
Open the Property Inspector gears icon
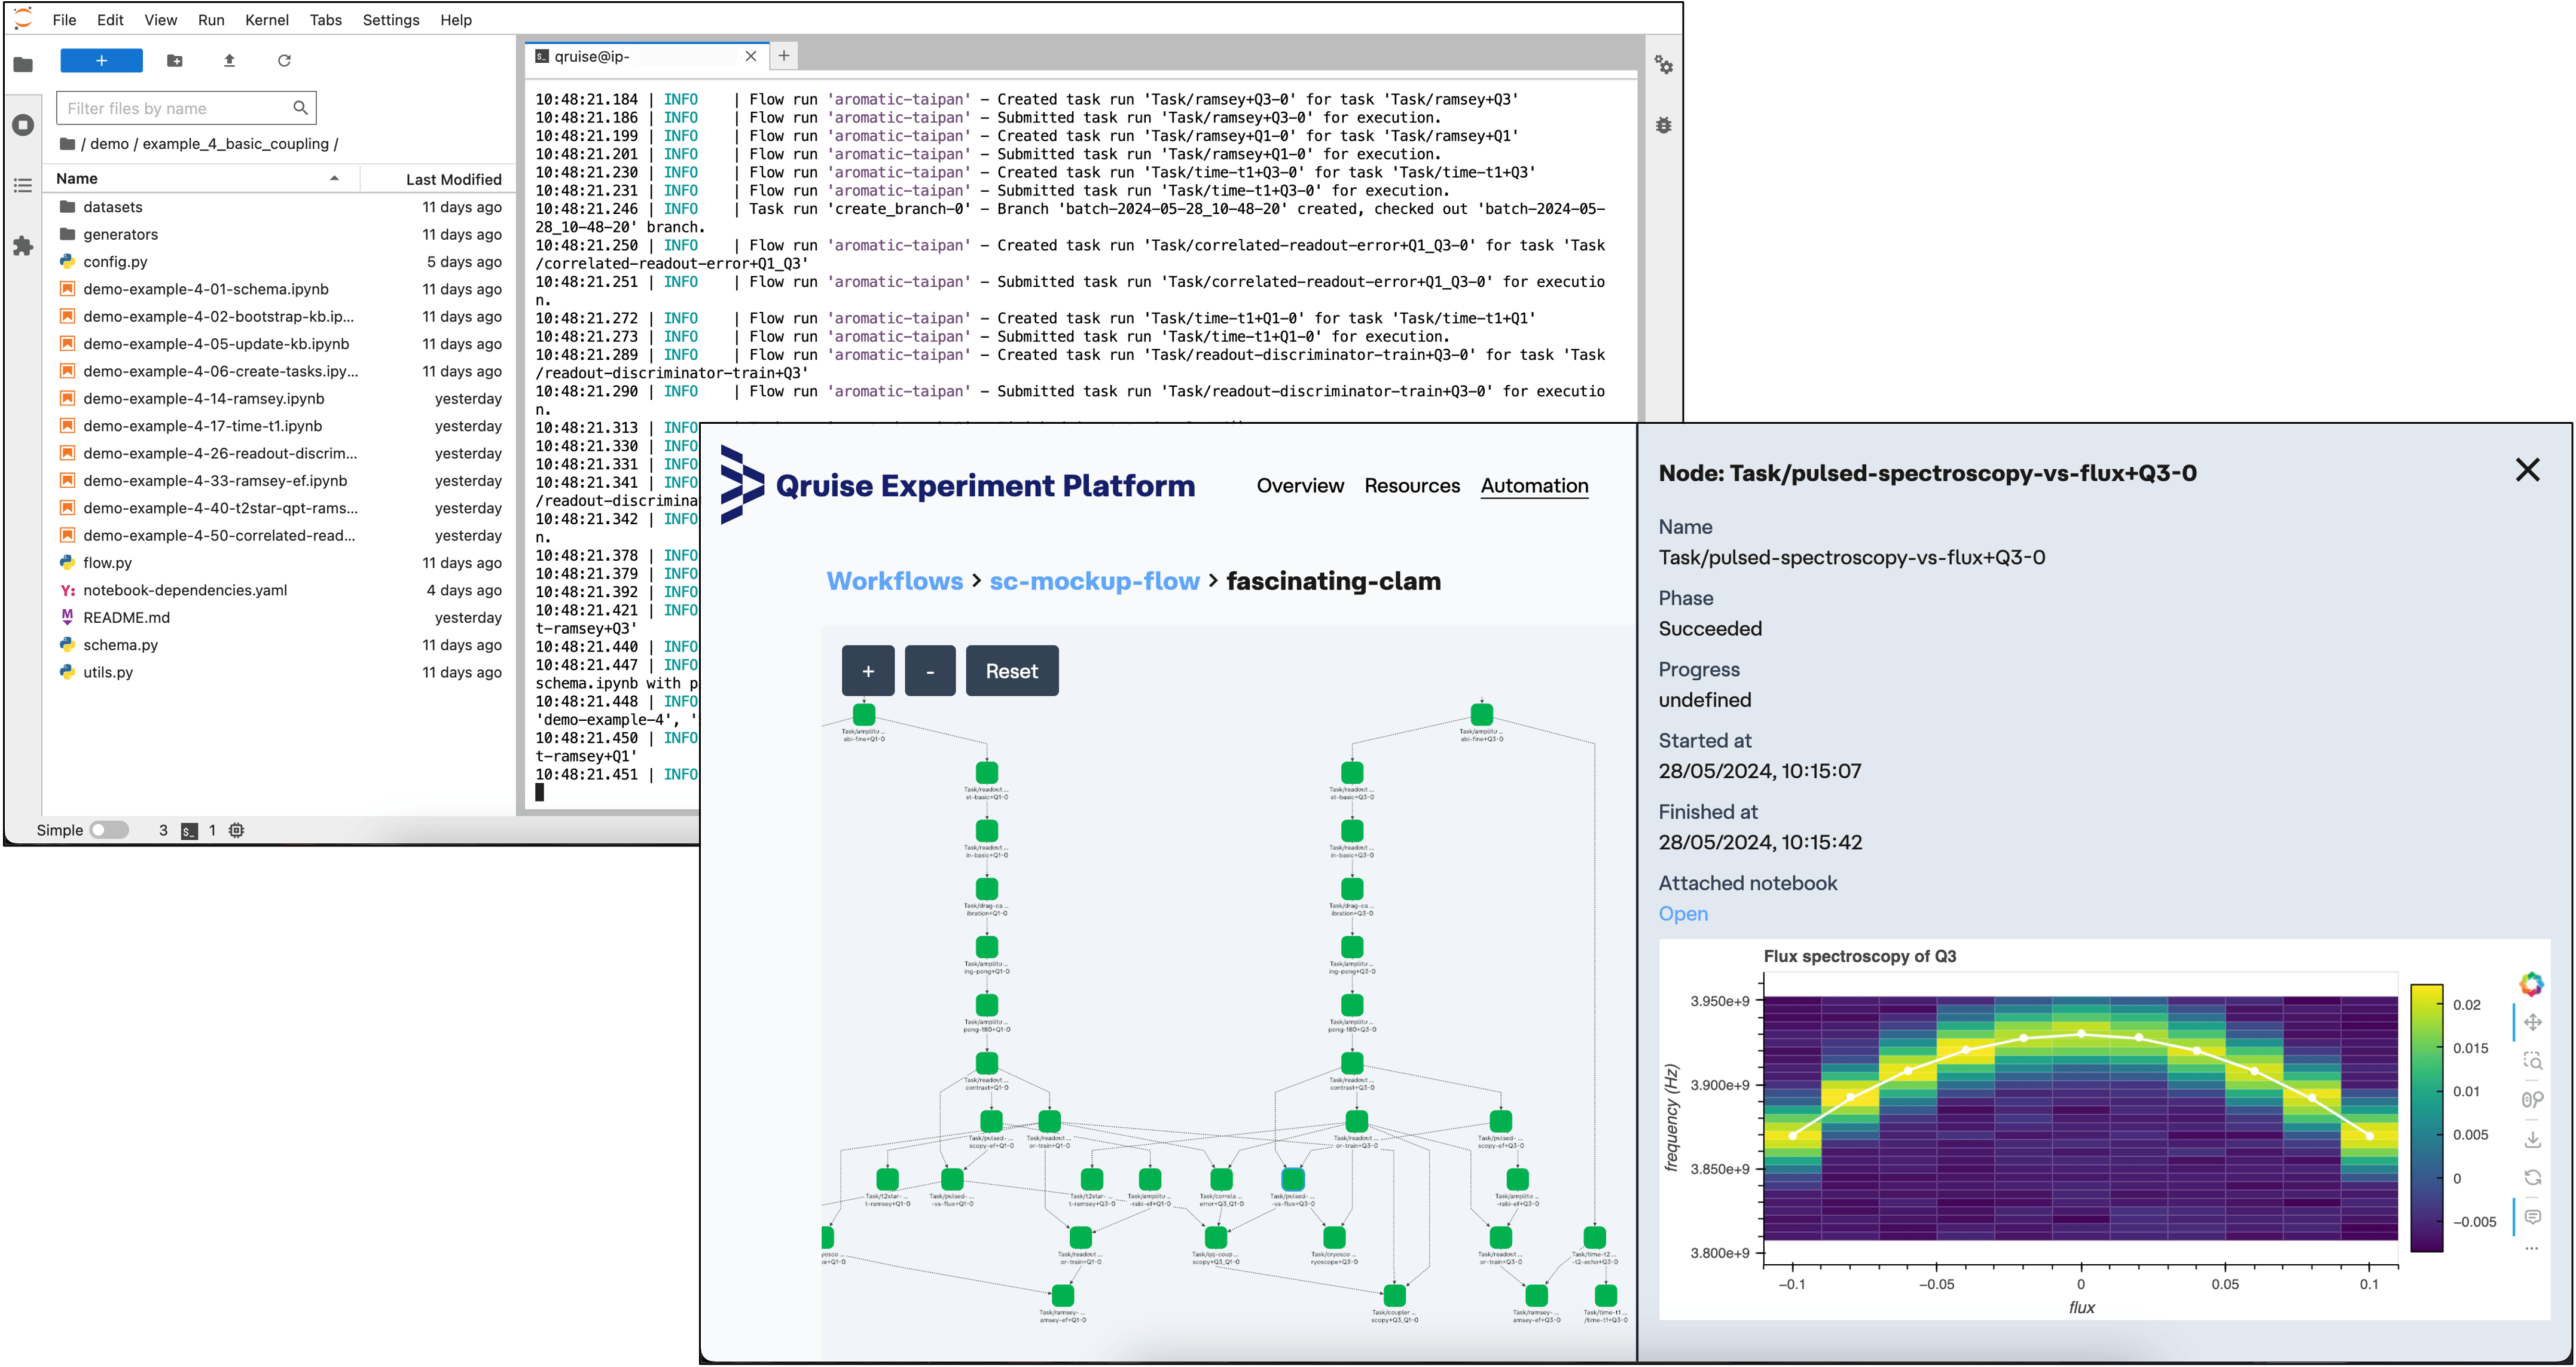pyautogui.click(x=1663, y=65)
